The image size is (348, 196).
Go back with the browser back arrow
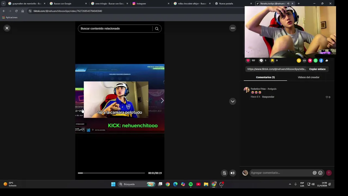[4, 11]
